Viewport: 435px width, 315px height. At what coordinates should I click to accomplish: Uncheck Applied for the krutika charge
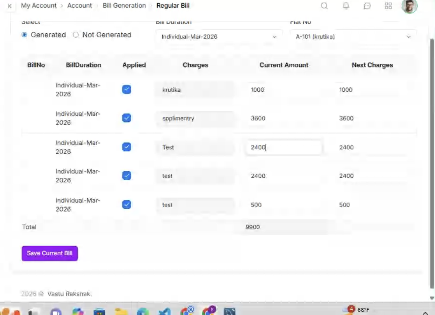[x=126, y=89]
